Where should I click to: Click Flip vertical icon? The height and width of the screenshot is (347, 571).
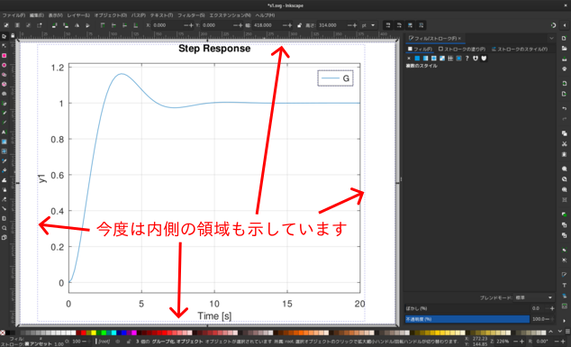[87, 25]
